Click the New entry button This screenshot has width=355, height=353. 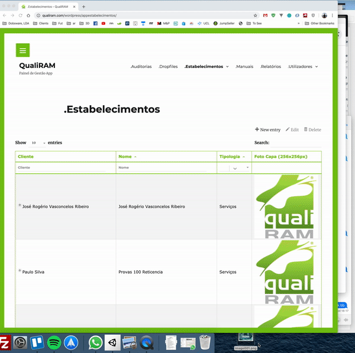coord(267,129)
